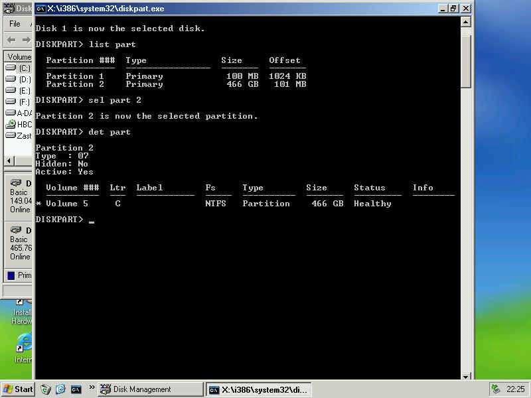This screenshot has width=531, height=398.
Task: Launch the browser quick launch icon
Action: [x=60, y=389]
